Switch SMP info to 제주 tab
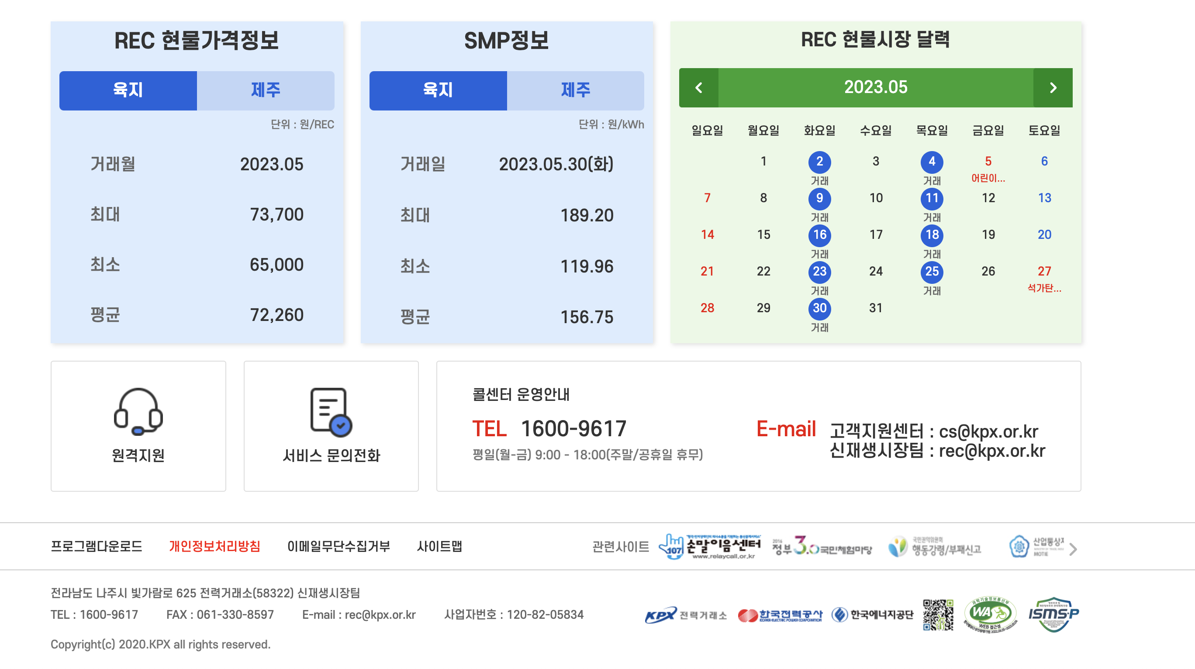This screenshot has width=1195, height=669. point(575,90)
